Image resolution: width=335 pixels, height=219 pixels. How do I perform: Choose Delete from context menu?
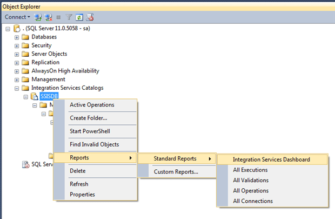tap(95, 171)
